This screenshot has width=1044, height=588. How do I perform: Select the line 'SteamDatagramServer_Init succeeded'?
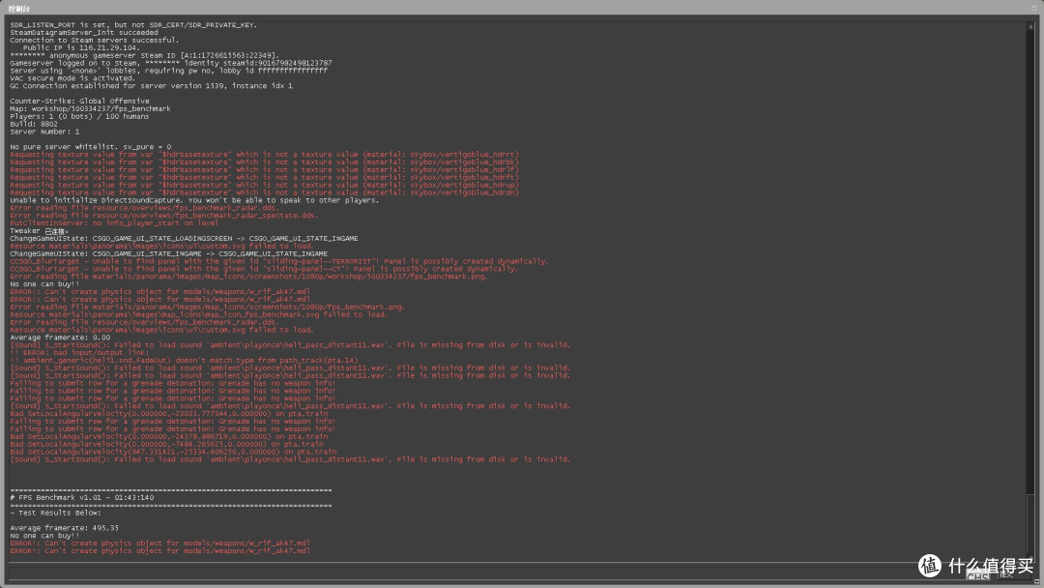84,33
